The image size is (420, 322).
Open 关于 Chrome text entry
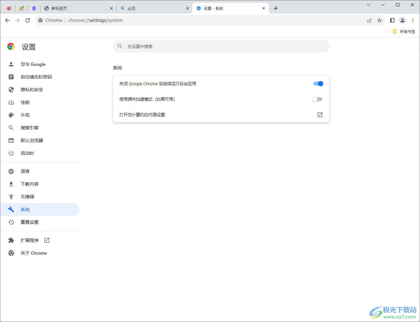[34, 253]
